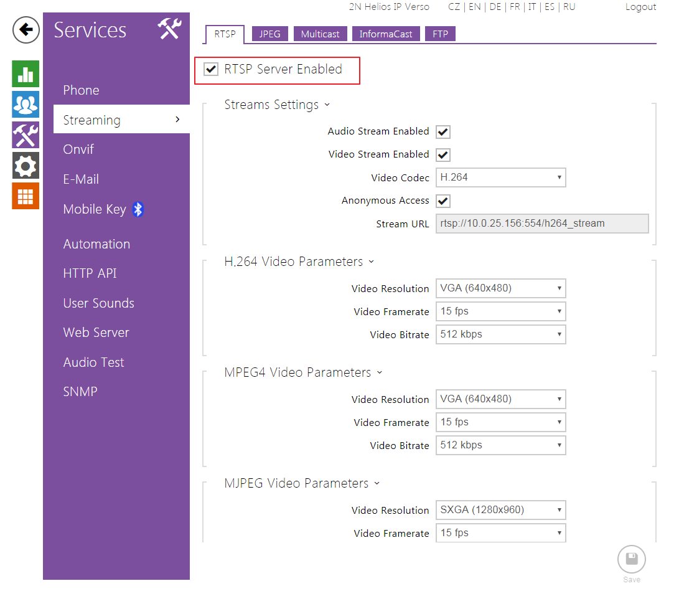679x591 pixels.
Task: Open the HTTP API menu item
Action: (x=90, y=273)
